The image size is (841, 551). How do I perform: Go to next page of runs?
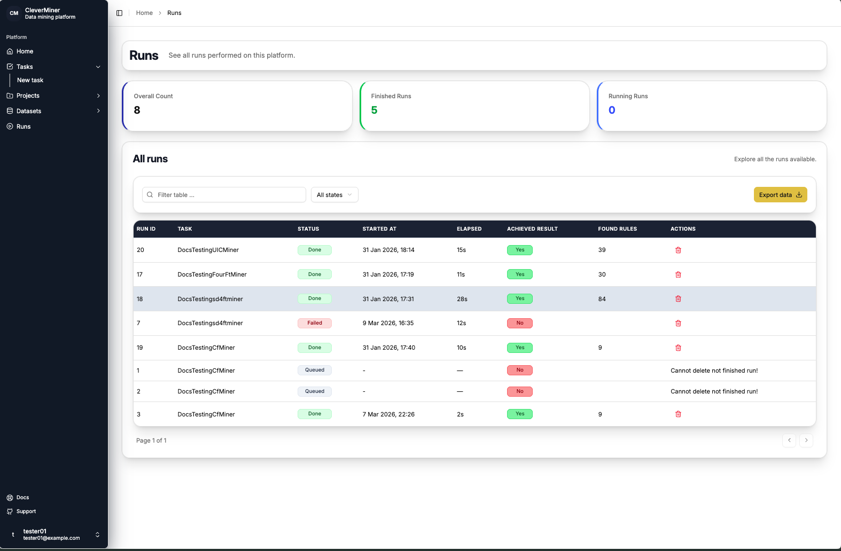point(806,440)
